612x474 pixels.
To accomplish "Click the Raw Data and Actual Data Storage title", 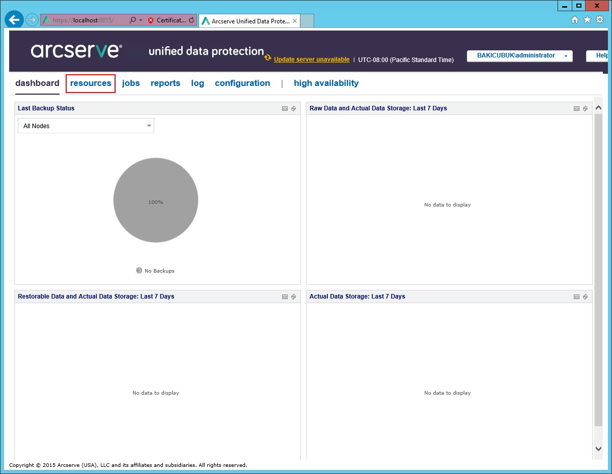I will (378, 108).
